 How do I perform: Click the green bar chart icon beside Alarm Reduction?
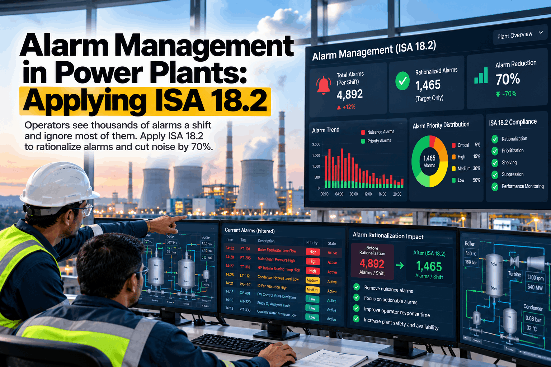(x=481, y=75)
